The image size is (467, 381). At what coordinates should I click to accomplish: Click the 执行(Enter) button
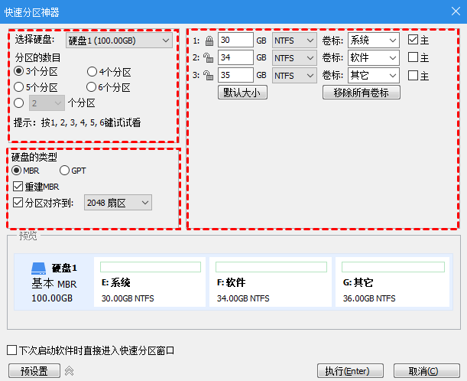pos(350,371)
